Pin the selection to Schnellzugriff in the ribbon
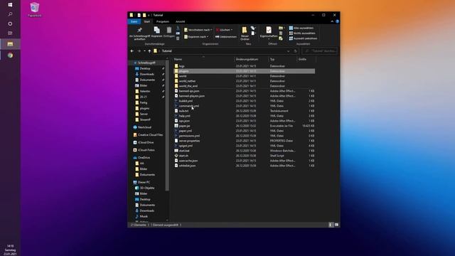The width and height of the screenshot is (455, 256). point(139,33)
